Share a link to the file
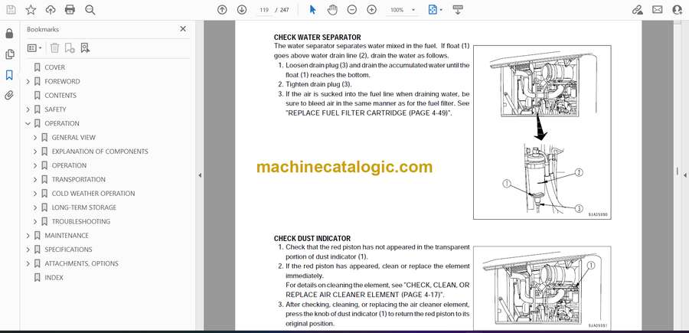Image resolution: width=689 pixels, height=333 pixels. coord(637,10)
